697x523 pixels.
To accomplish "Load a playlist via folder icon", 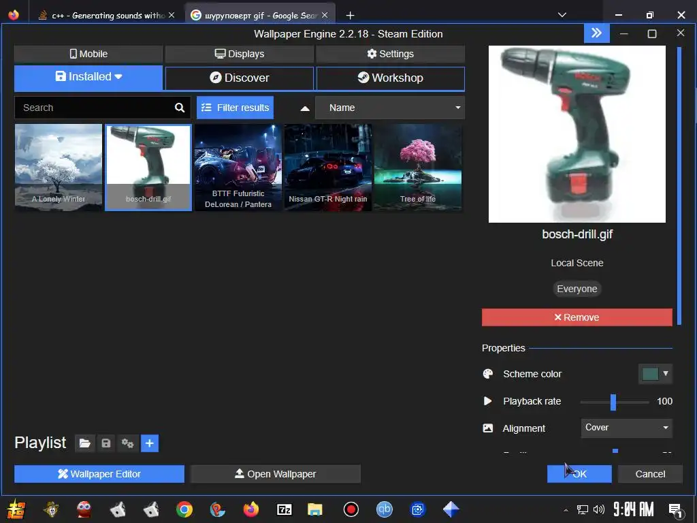I will [85, 443].
